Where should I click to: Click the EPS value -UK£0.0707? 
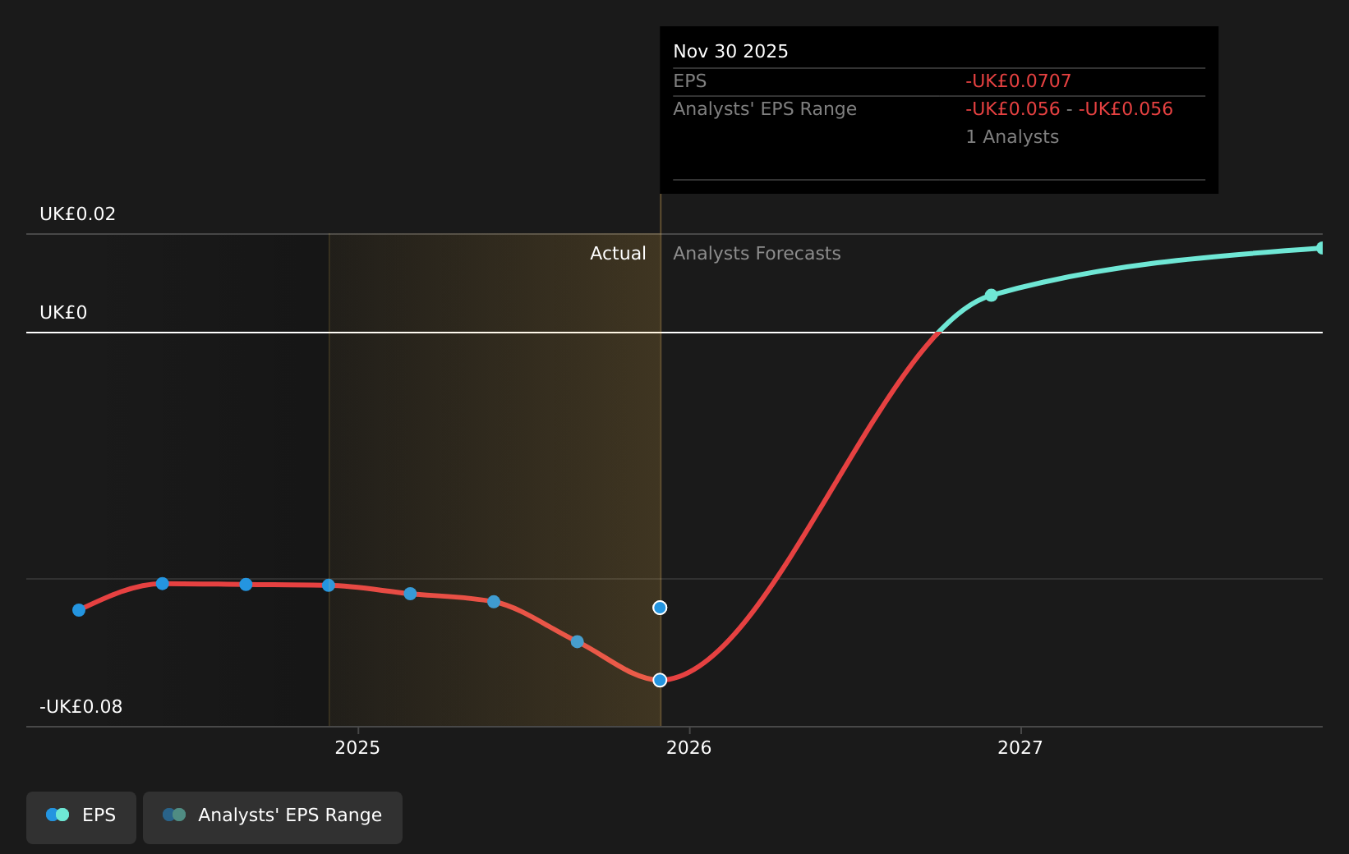tap(1019, 81)
